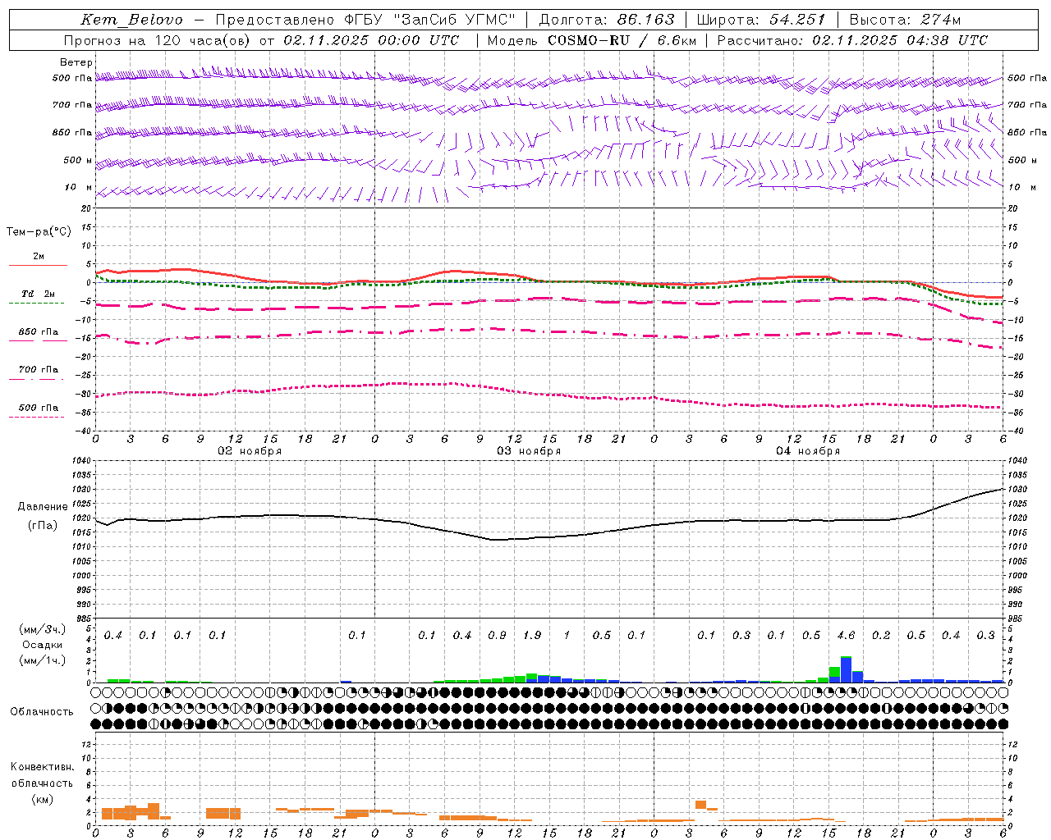1051x840 pixels.
Task: Click the 'Ветер' wind panel label
Action: click(x=76, y=62)
